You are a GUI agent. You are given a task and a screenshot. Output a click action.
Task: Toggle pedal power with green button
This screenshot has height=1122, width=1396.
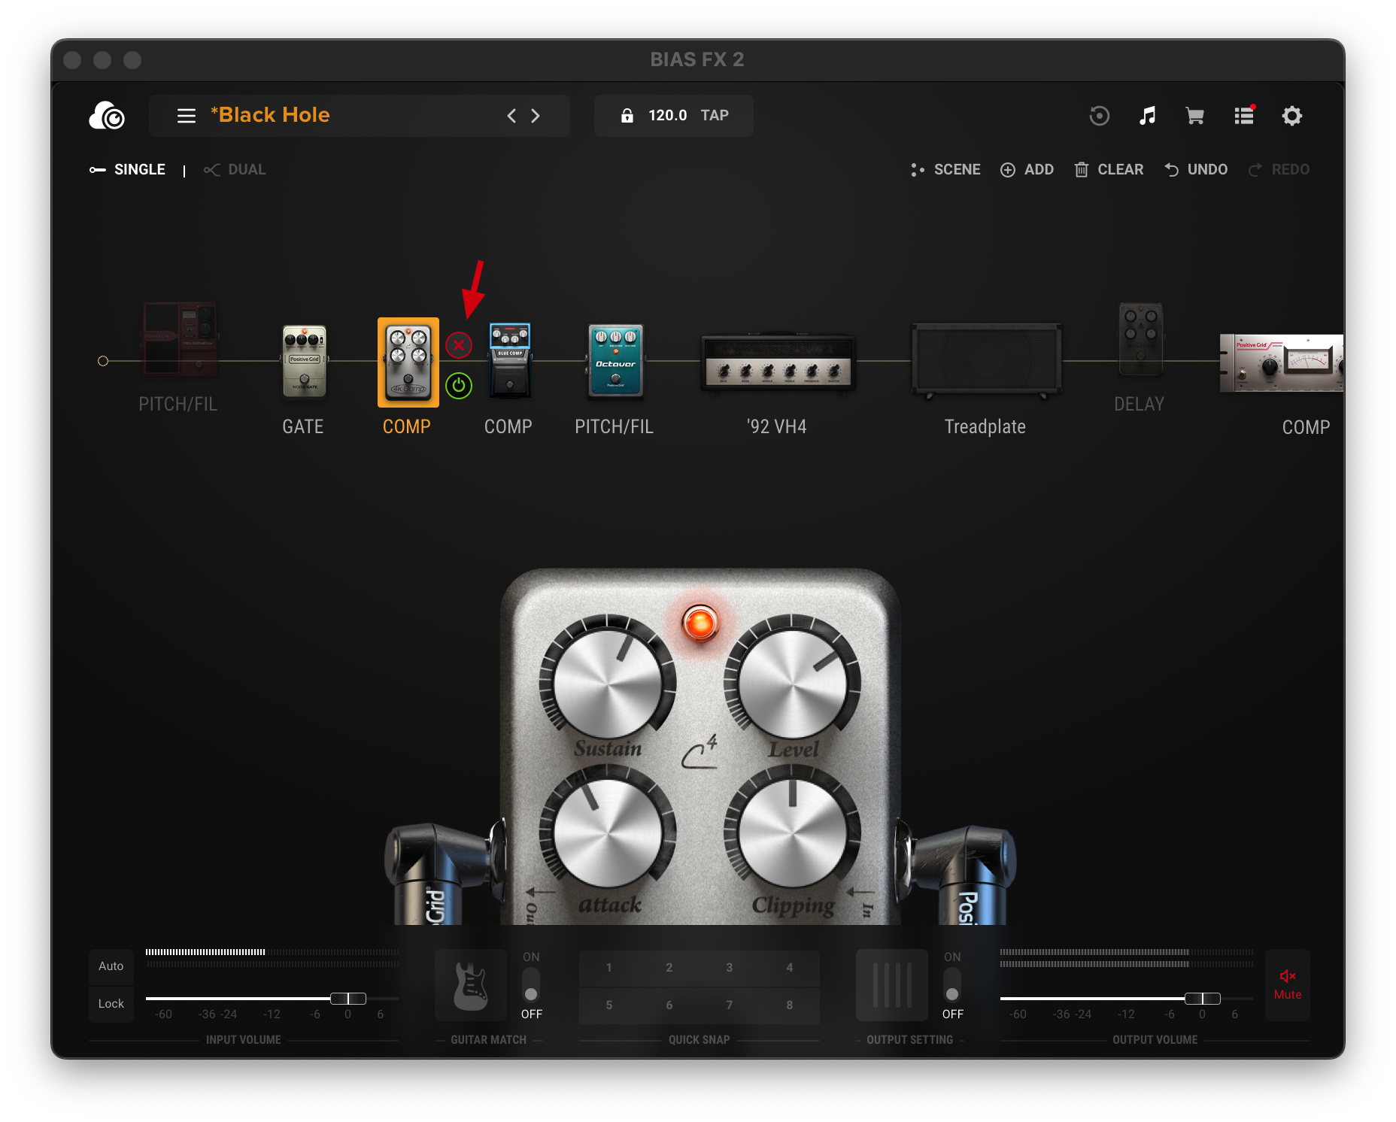point(459,386)
